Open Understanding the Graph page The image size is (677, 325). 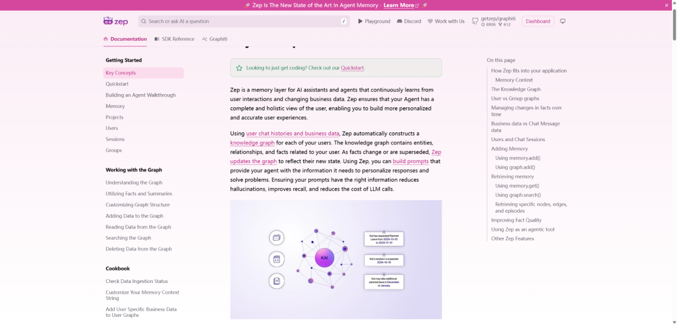tap(134, 183)
